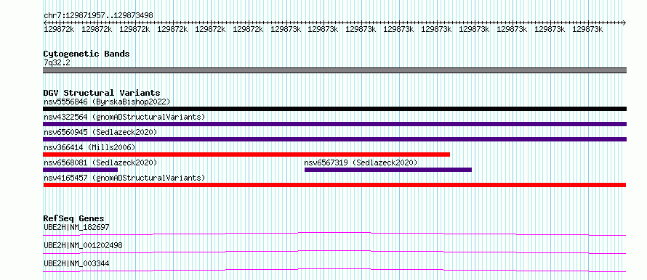Open the nsv6560945 (Sedlazeck2020) label

click(x=100, y=132)
